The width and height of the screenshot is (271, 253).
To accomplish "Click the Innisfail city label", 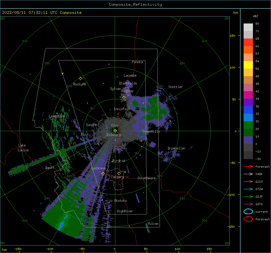I will point(122,109).
